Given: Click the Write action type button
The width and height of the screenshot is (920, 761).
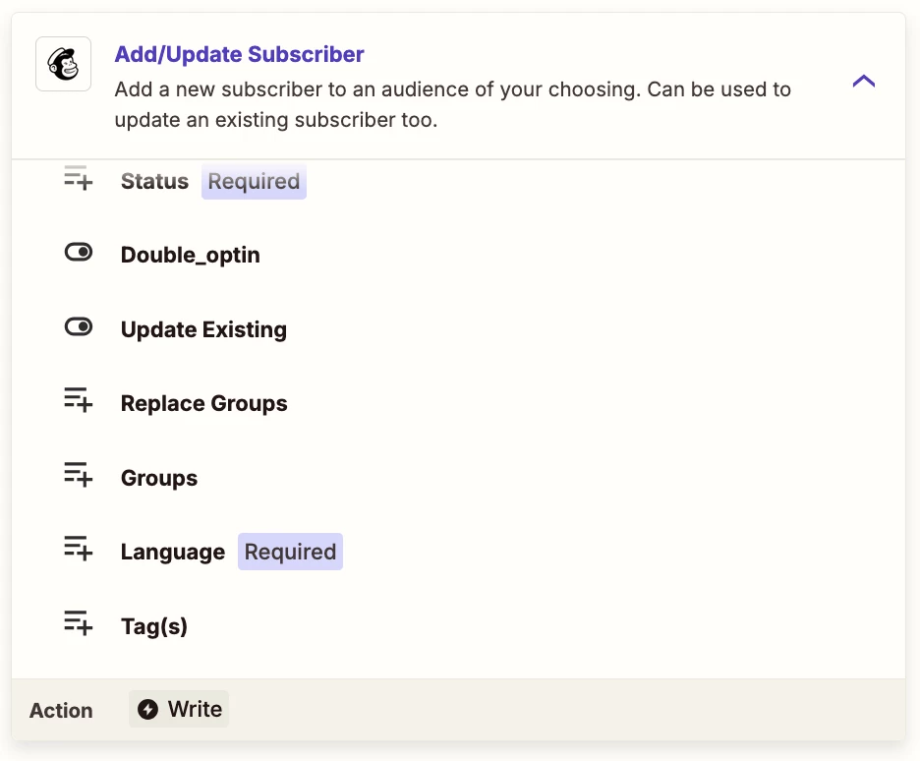Looking at the screenshot, I should (x=179, y=709).
